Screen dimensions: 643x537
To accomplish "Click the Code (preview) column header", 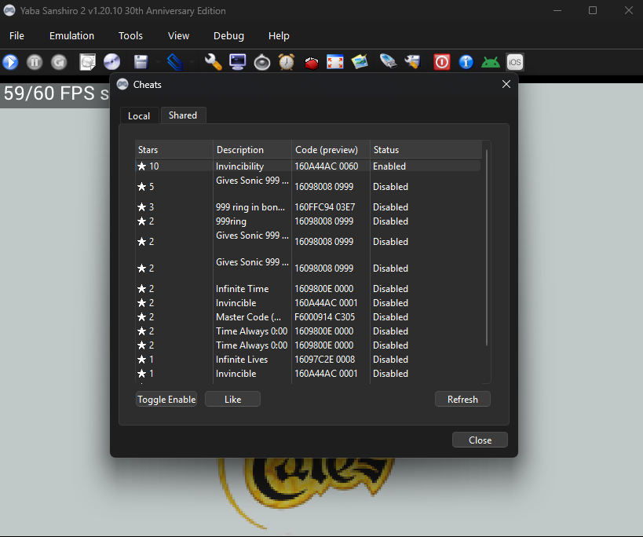I will tap(331, 150).
